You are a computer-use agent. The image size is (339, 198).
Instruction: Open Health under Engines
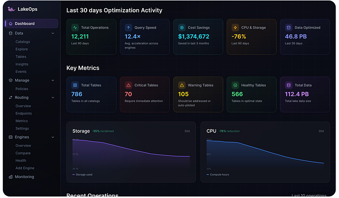(x=21, y=160)
